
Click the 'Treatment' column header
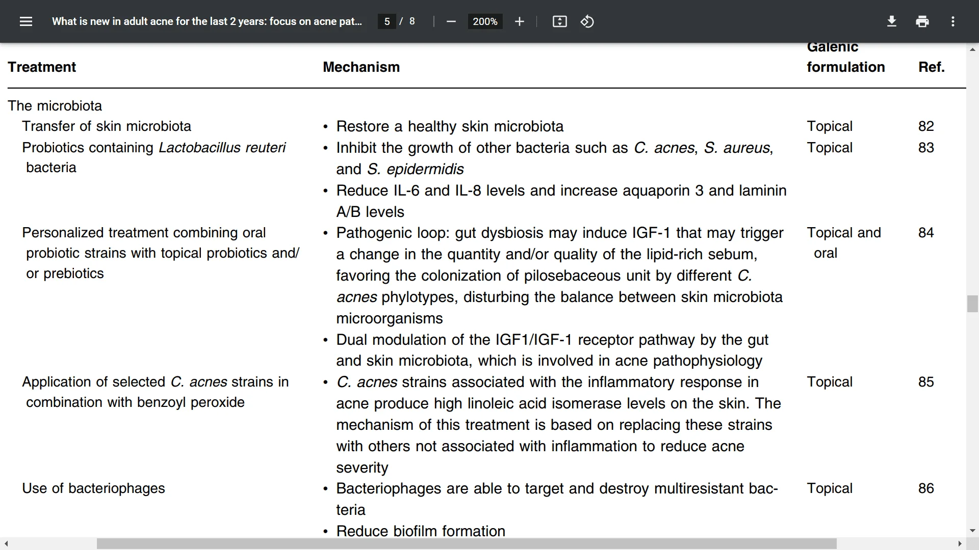coord(42,67)
